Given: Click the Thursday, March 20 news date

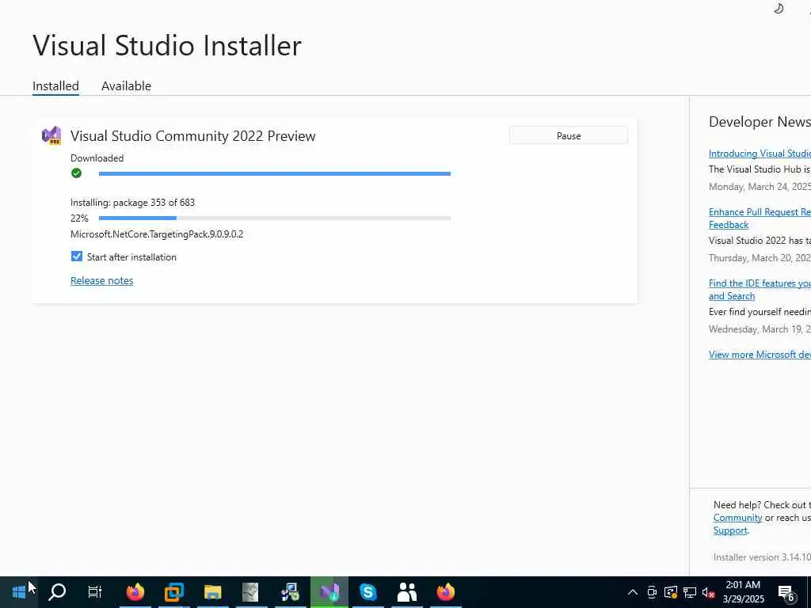Looking at the screenshot, I should pyautogui.click(x=760, y=258).
